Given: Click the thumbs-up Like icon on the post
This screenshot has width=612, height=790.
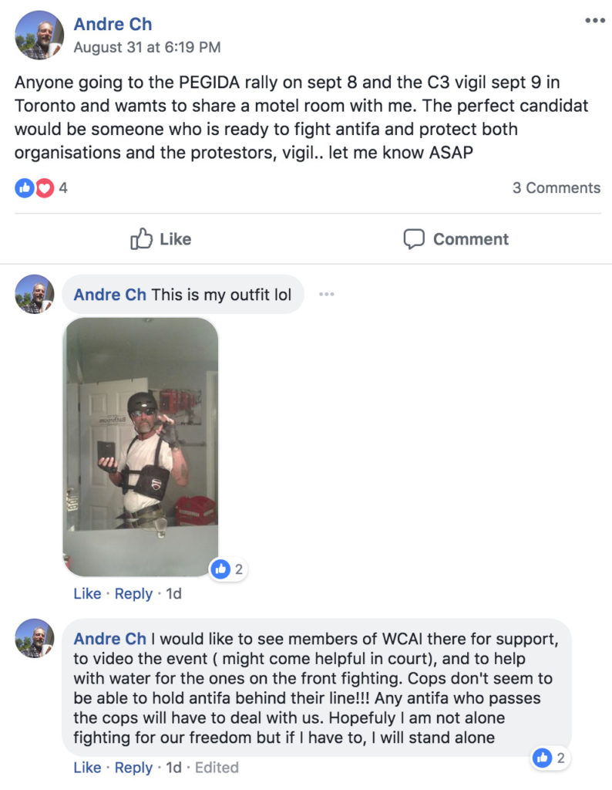Looking at the screenshot, I should 141,239.
